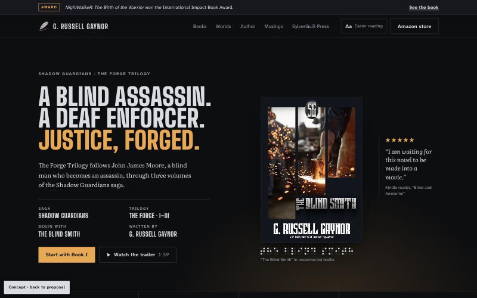Click "The Blind Smith" in uncontracted braille caption

pyautogui.click(x=298, y=260)
